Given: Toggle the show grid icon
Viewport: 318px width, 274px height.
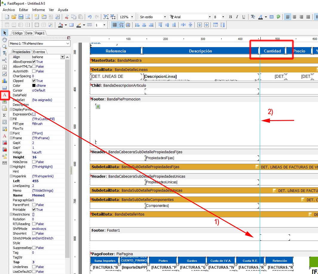Looking at the screenshot, I should point(114,25).
